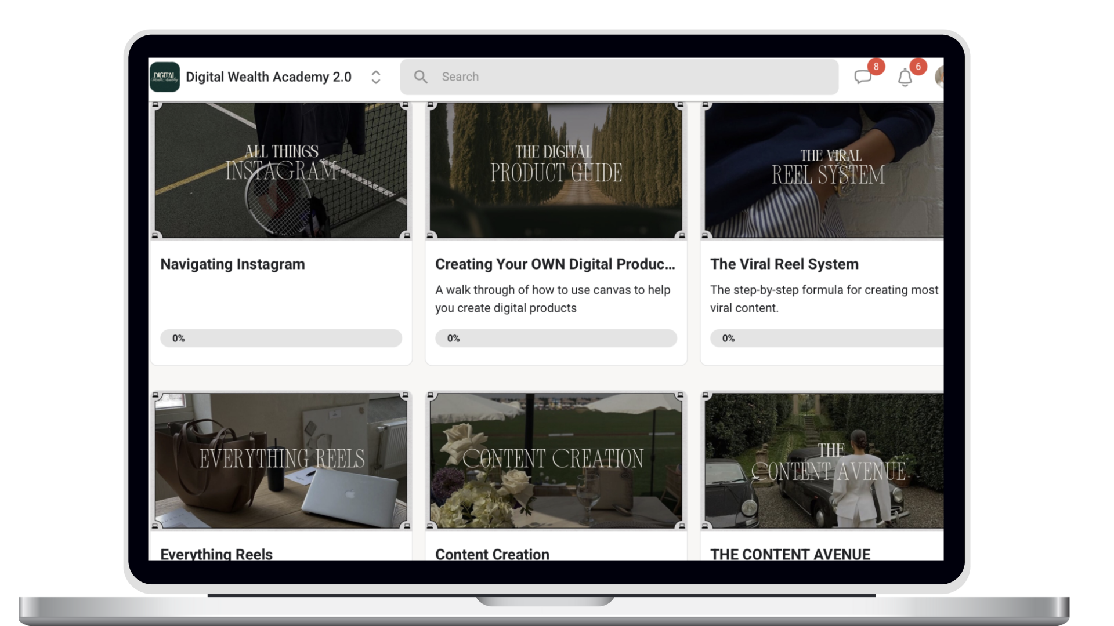Click Creating Your OWN Digital Product title

(555, 264)
